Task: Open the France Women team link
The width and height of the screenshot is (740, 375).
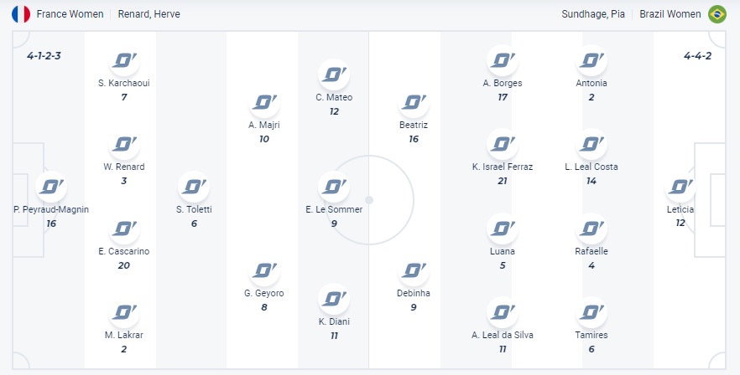Action: coord(70,14)
